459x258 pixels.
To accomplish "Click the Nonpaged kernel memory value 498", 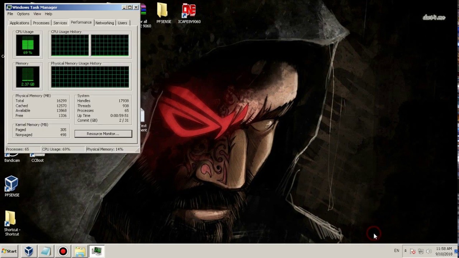I will [x=63, y=135].
